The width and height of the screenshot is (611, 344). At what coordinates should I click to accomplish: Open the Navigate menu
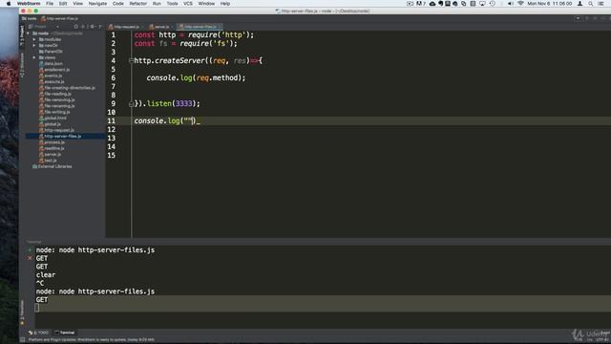point(97,4)
